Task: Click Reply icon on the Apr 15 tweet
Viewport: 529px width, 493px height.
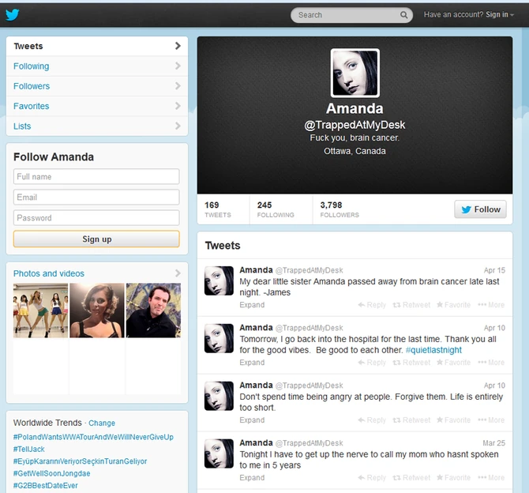Action: (x=372, y=305)
